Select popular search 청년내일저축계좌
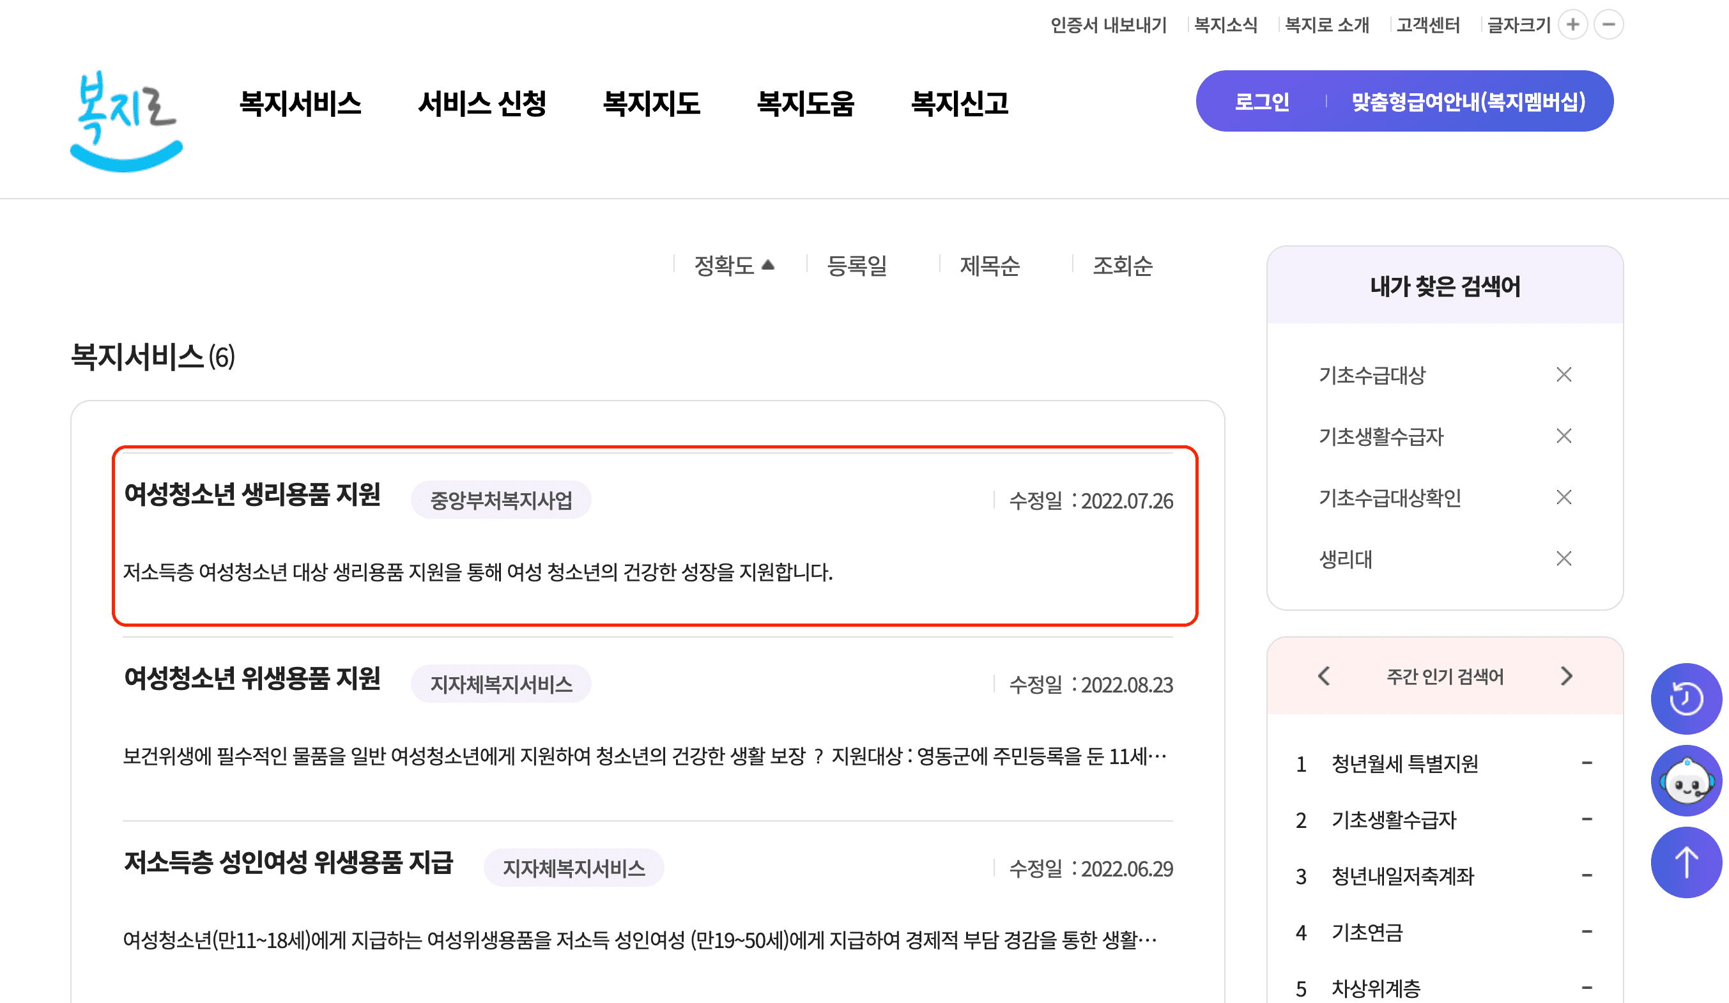 pyautogui.click(x=1402, y=876)
